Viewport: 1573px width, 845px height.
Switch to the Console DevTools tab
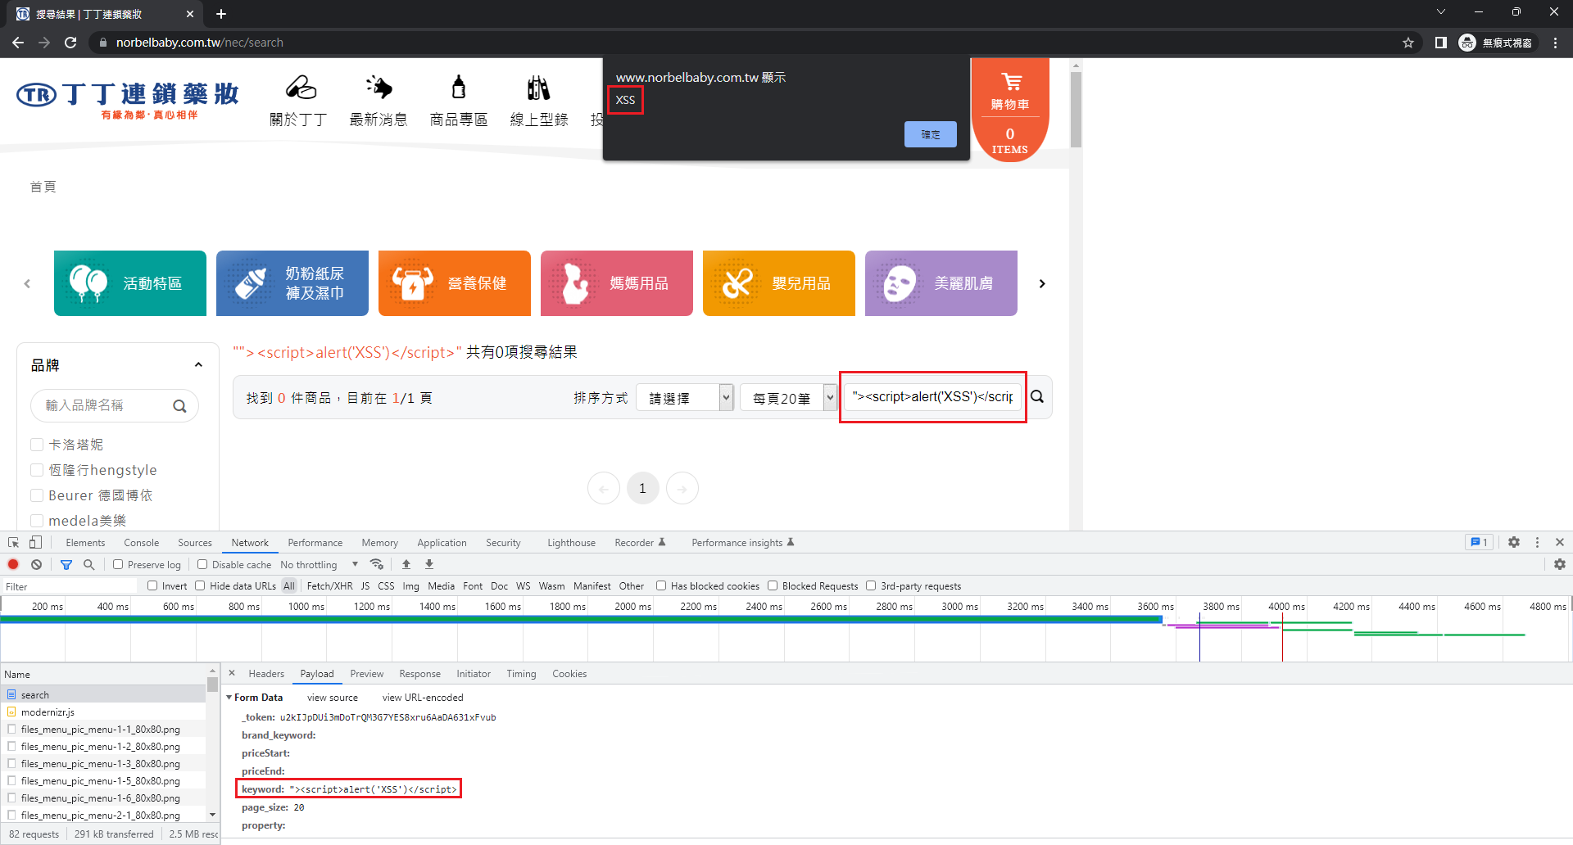pyautogui.click(x=142, y=543)
